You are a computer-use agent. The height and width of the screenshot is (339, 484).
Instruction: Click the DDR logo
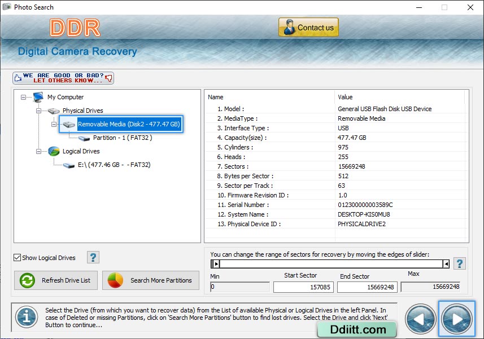click(75, 28)
